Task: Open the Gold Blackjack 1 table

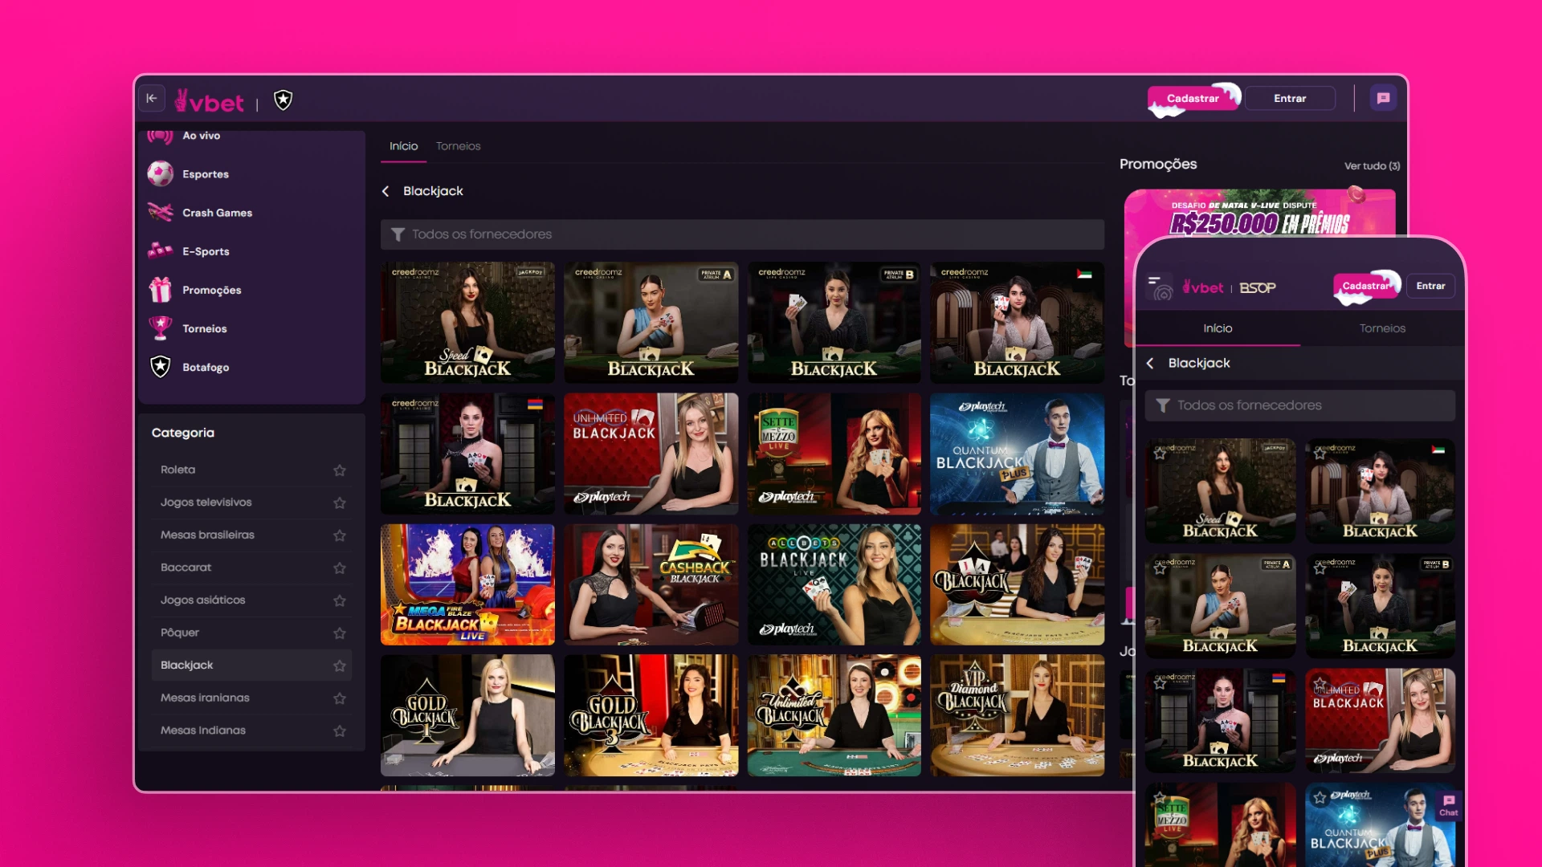Action: tap(467, 715)
